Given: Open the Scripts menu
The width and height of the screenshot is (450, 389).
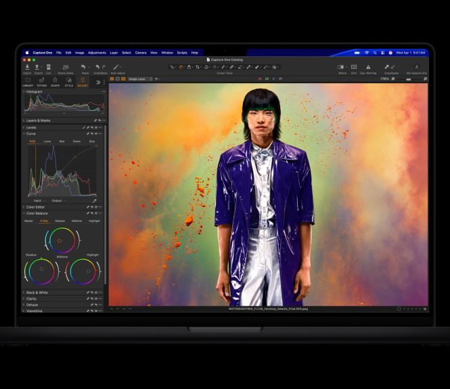Looking at the screenshot, I should 182,53.
